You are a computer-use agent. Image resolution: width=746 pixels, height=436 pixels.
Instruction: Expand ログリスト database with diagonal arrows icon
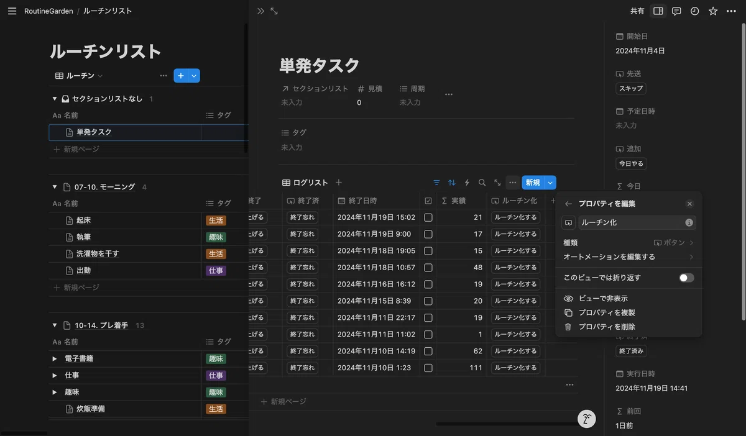(497, 183)
